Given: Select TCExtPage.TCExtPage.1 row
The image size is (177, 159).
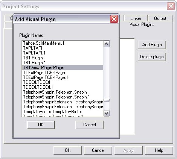Looking at the screenshot, I should click(x=63, y=77).
